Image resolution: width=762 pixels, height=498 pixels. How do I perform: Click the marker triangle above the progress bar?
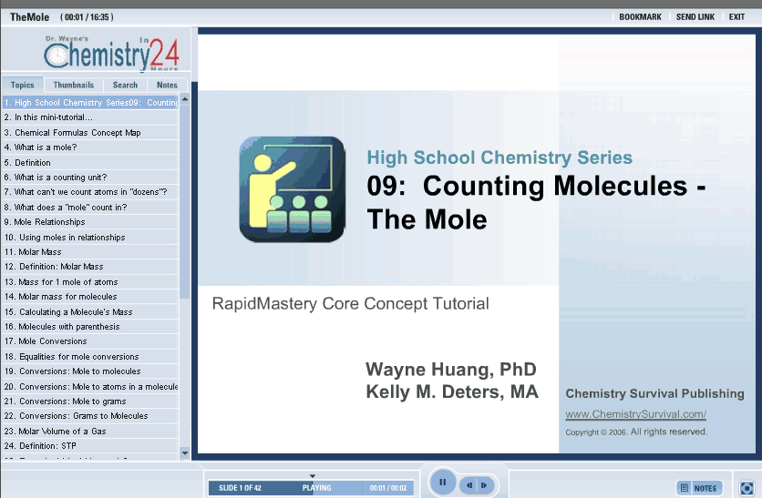(x=312, y=475)
